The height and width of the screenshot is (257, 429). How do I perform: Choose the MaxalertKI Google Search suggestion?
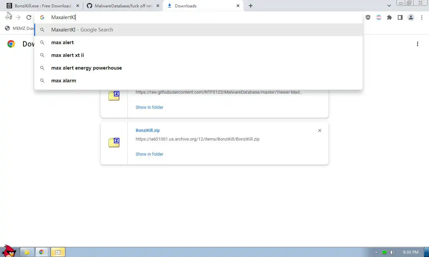(x=198, y=30)
